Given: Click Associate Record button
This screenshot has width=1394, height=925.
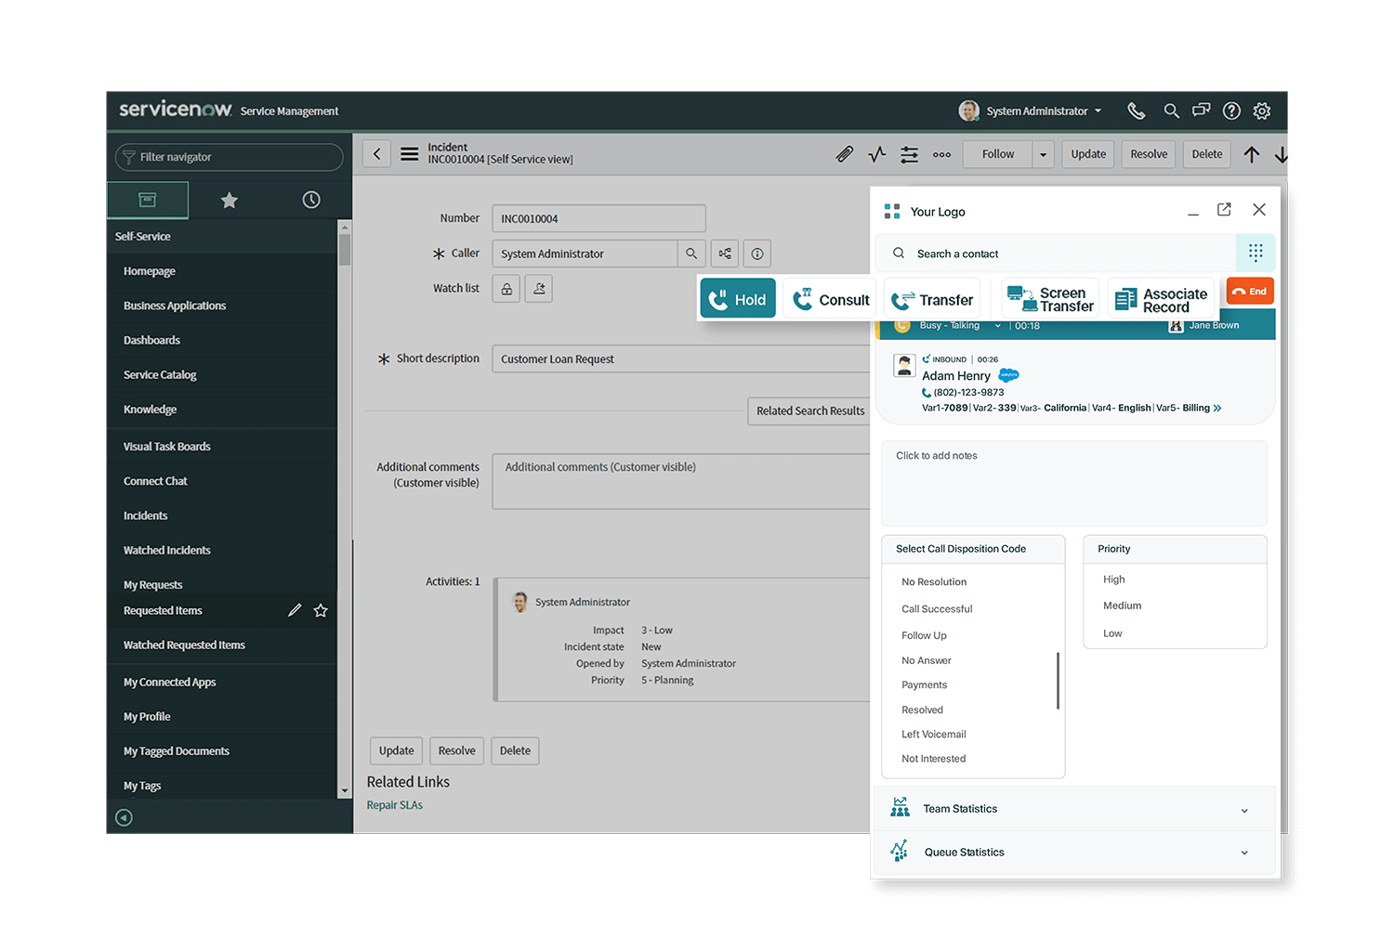Looking at the screenshot, I should pos(1163,299).
